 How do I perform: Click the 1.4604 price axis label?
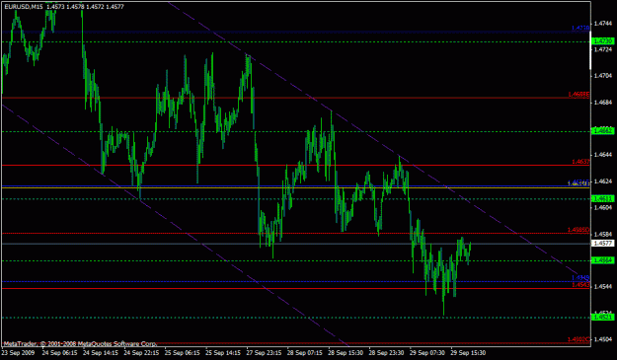[x=603, y=207]
